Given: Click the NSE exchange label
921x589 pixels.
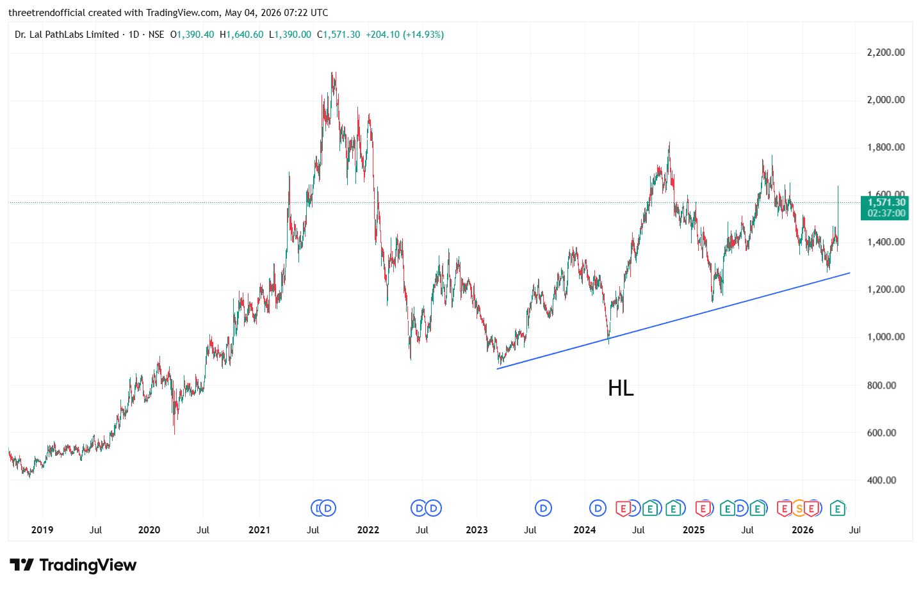Looking at the screenshot, I should coord(156,35).
